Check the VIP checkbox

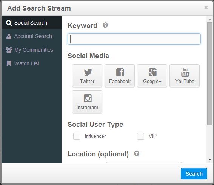coord(140,136)
